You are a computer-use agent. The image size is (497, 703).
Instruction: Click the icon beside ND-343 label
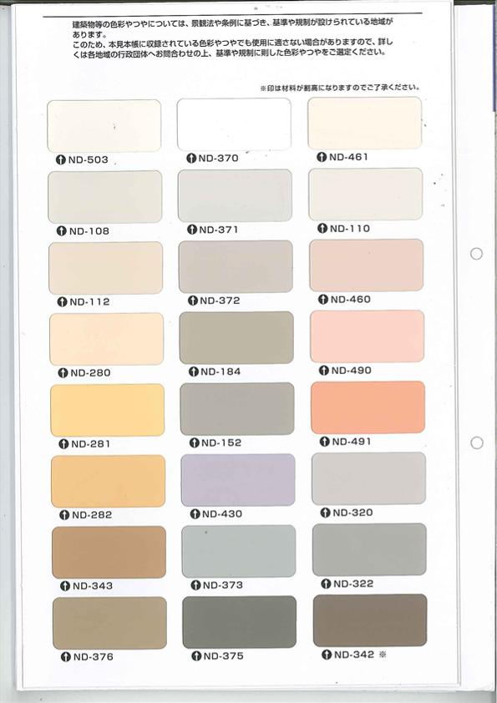(65, 586)
